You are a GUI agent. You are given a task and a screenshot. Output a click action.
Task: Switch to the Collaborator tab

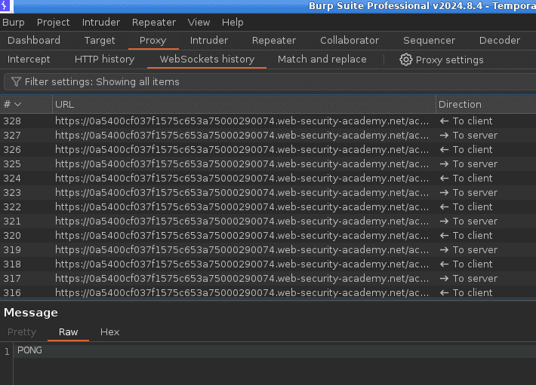pos(349,41)
